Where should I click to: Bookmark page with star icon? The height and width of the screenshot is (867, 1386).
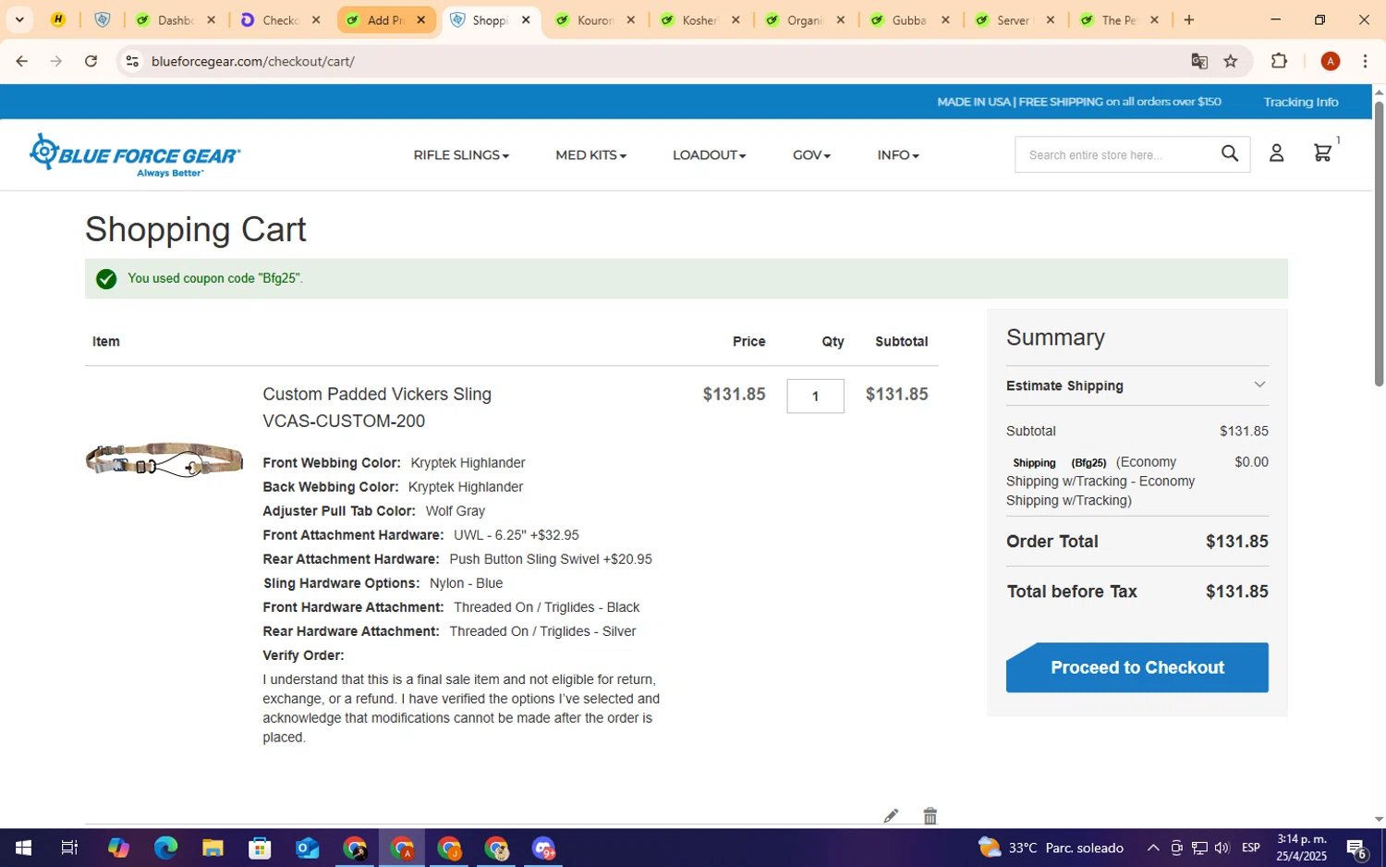[1231, 61]
